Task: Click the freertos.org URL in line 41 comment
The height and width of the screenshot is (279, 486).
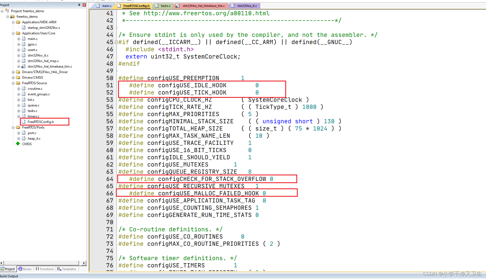Action: pos(207,13)
